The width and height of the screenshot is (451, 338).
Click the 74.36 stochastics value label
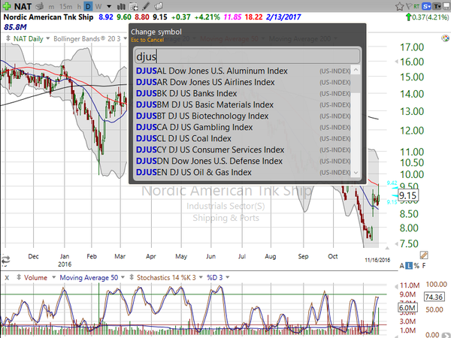click(x=434, y=297)
